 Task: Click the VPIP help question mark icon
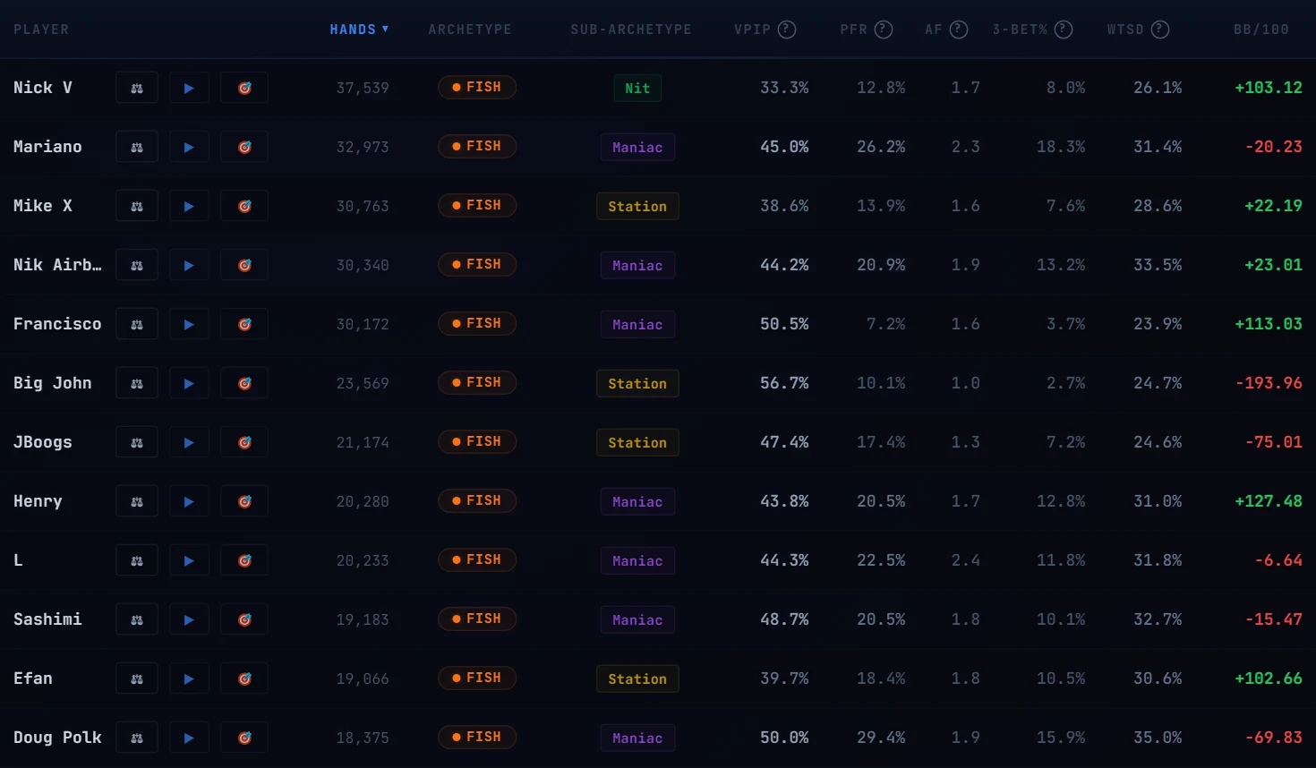[787, 30]
